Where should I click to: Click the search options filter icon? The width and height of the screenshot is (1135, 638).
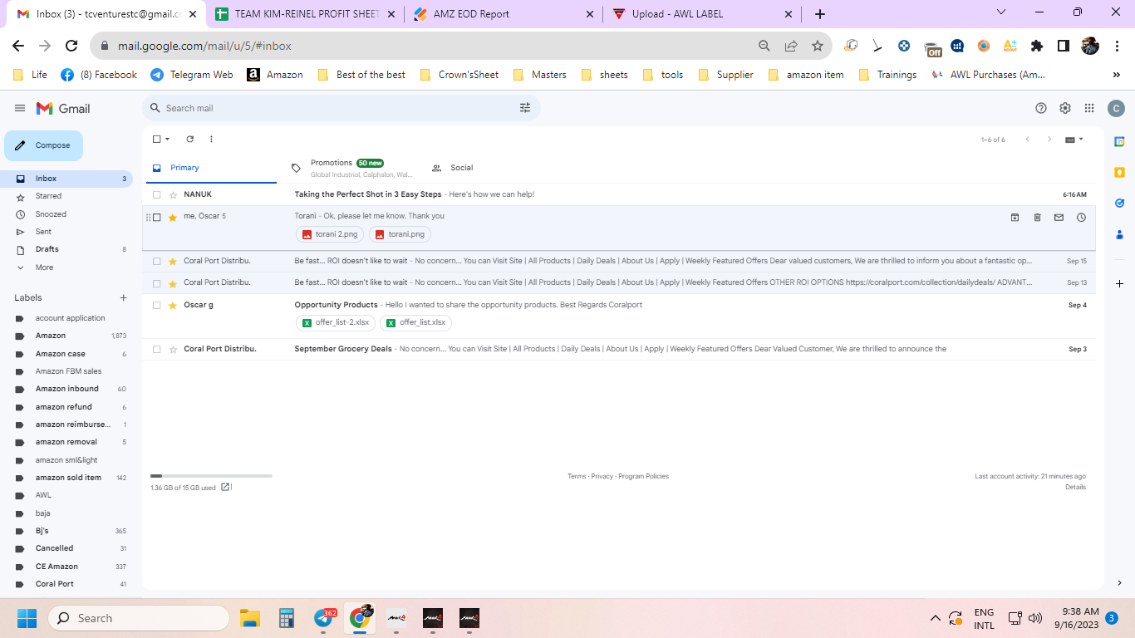pyautogui.click(x=525, y=108)
